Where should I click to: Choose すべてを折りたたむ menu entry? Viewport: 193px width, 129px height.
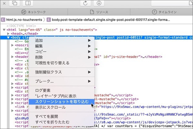point(51,121)
